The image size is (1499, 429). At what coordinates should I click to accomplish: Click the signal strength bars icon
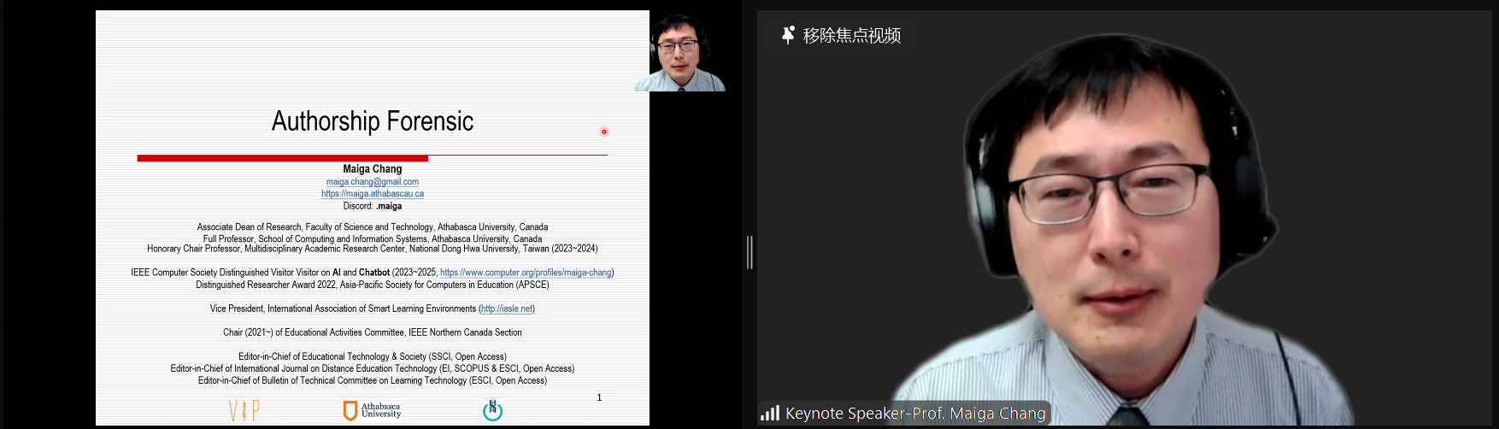[769, 414]
